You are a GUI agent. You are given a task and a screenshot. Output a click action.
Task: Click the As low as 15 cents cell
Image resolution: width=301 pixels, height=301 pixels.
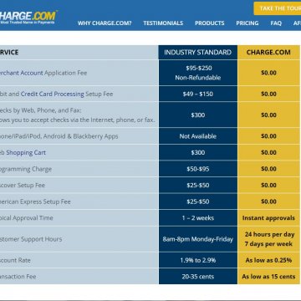pyautogui.click(x=268, y=277)
